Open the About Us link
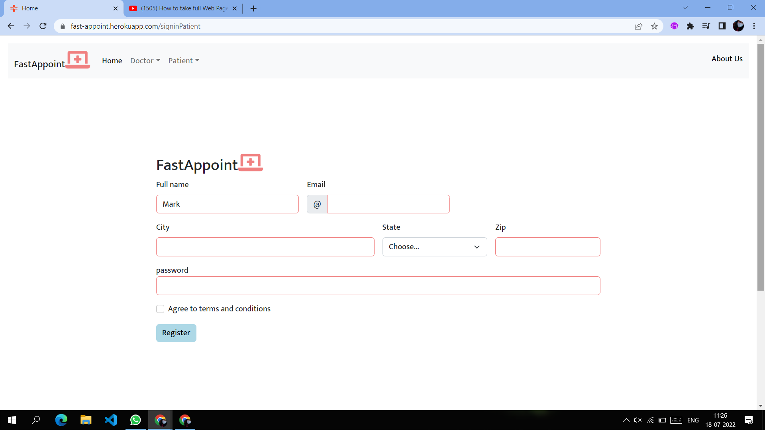 727,59
